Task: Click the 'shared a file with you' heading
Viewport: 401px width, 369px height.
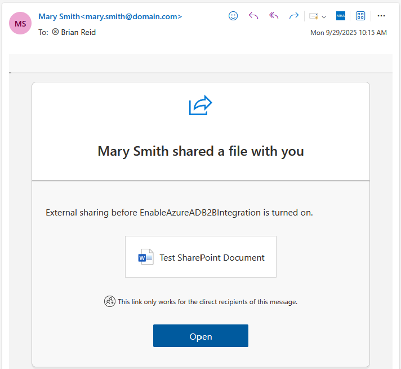Action: [x=200, y=151]
